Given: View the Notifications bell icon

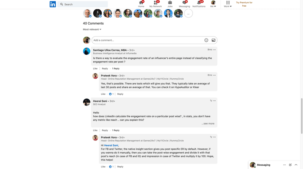Looking at the screenshot, I should [199, 3].
